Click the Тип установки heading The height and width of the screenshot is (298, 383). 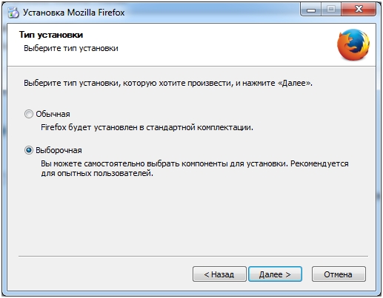click(51, 35)
